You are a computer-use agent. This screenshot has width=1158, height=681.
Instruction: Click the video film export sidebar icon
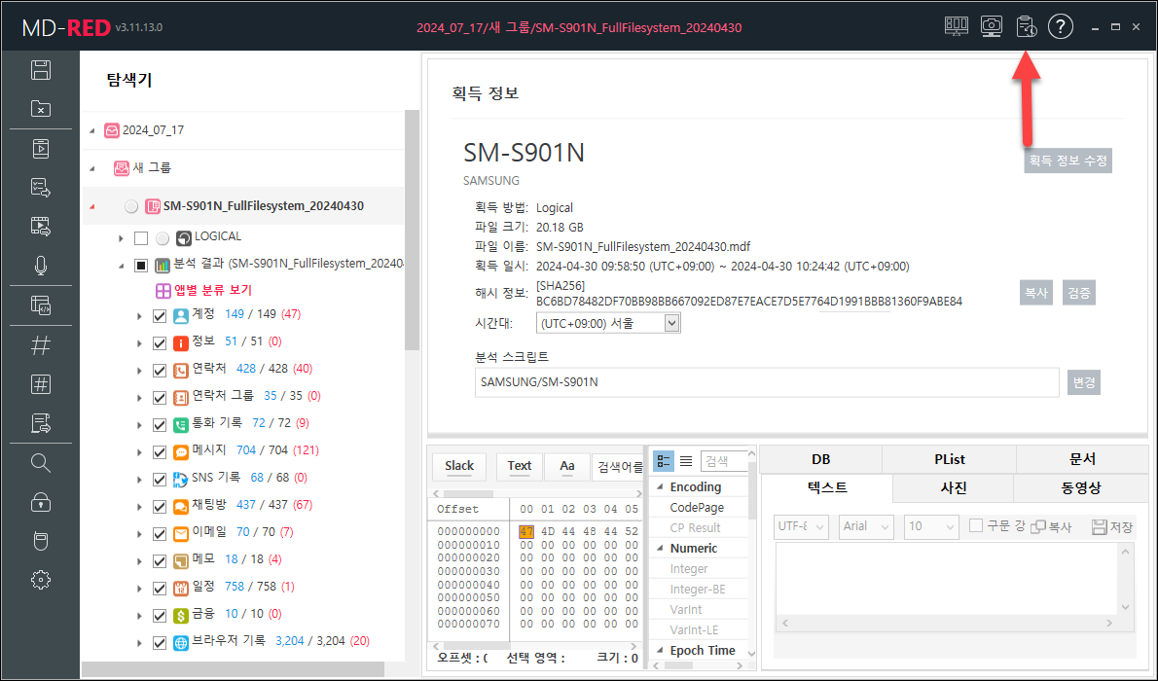(41, 226)
